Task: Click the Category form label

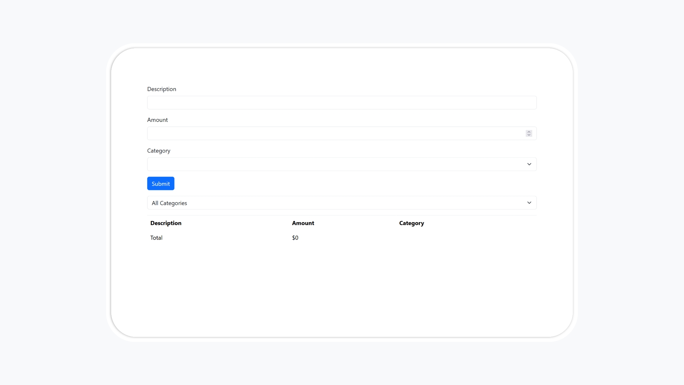Action: [x=158, y=150]
